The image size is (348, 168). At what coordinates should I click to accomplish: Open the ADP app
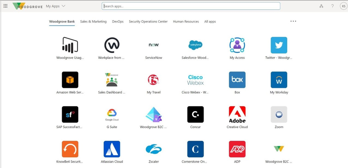pos(237,149)
